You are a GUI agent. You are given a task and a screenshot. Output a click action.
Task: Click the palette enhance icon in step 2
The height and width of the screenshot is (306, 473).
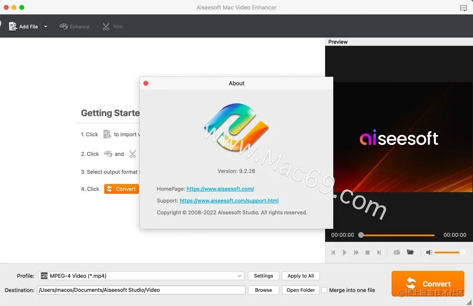click(108, 153)
